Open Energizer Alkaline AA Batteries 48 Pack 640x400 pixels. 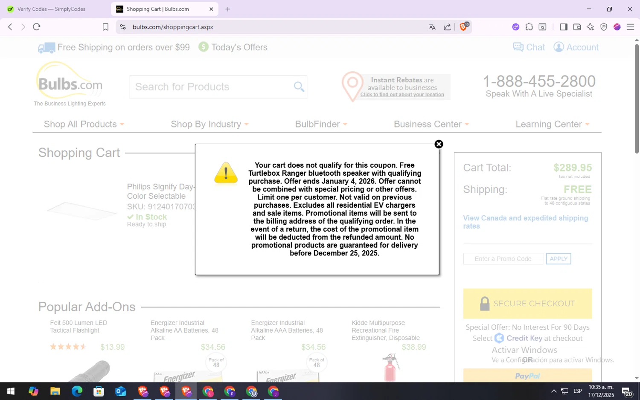click(x=184, y=330)
